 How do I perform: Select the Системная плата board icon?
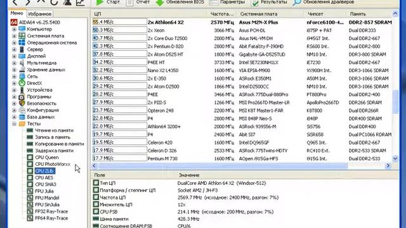pos(22,35)
